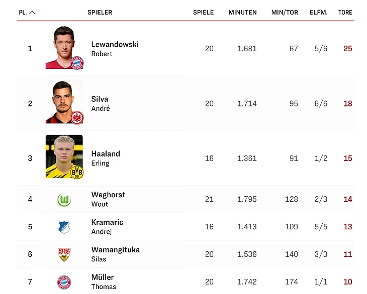Open Kramaric player name link
This screenshot has width=367, height=294.
(x=107, y=222)
